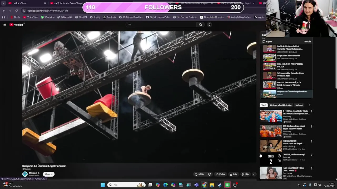The width and height of the screenshot is (337, 189).
Task: Play 'SON 4 YILIN EN İYİ DEPOSUNU' item
Action: coord(286,66)
